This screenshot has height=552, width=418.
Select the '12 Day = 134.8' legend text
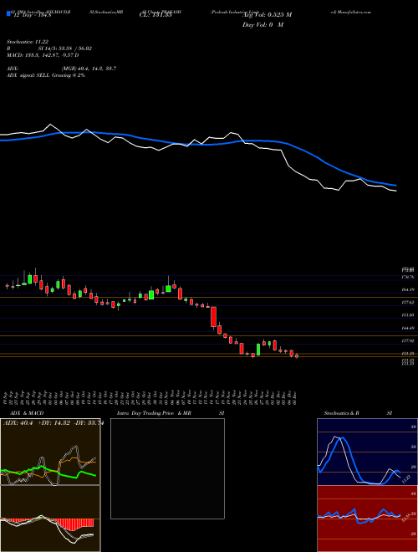coord(32,15)
